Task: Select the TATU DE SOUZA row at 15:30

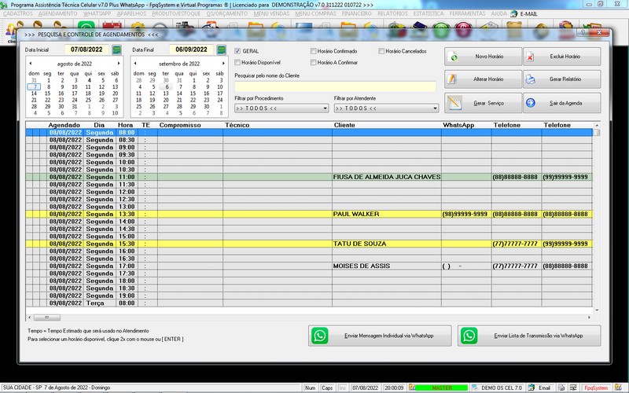Action: point(309,244)
